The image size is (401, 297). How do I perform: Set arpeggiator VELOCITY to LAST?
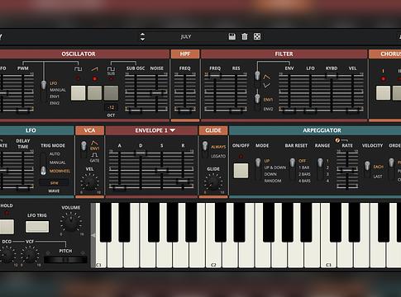[x=378, y=177]
